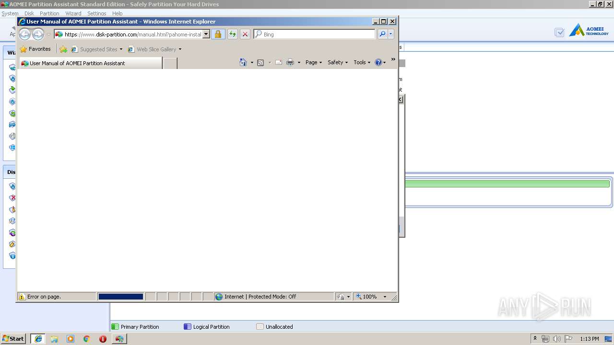
Task: Click the checkmark icon beside AOMEI logo
Action: coord(559,33)
